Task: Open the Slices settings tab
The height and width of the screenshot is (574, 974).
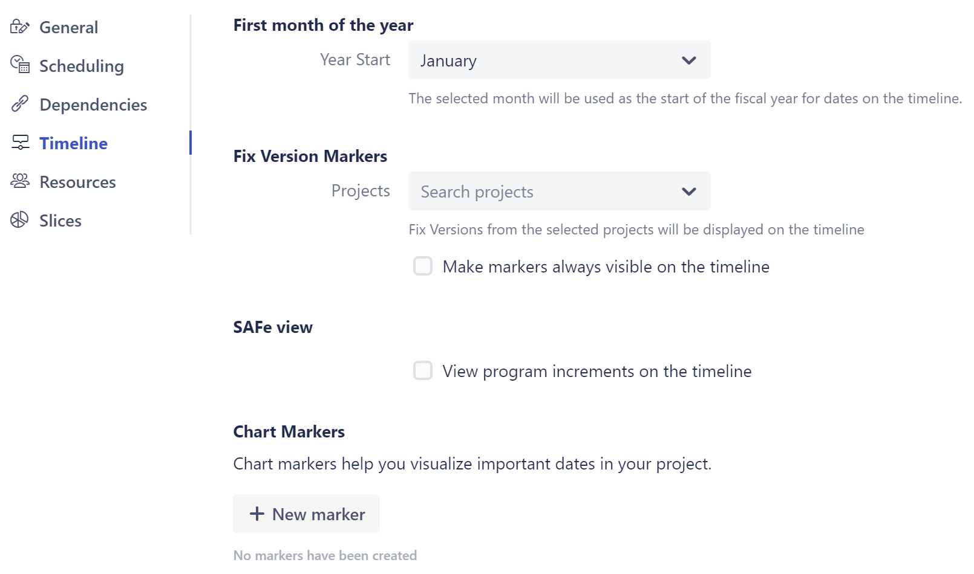Action: tap(60, 220)
